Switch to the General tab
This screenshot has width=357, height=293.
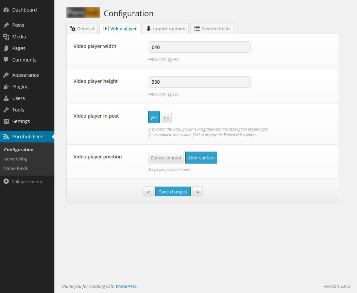point(82,29)
